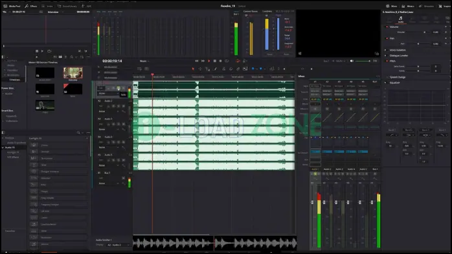
Task: Click the fast forward transport button
Action: [203, 61]
